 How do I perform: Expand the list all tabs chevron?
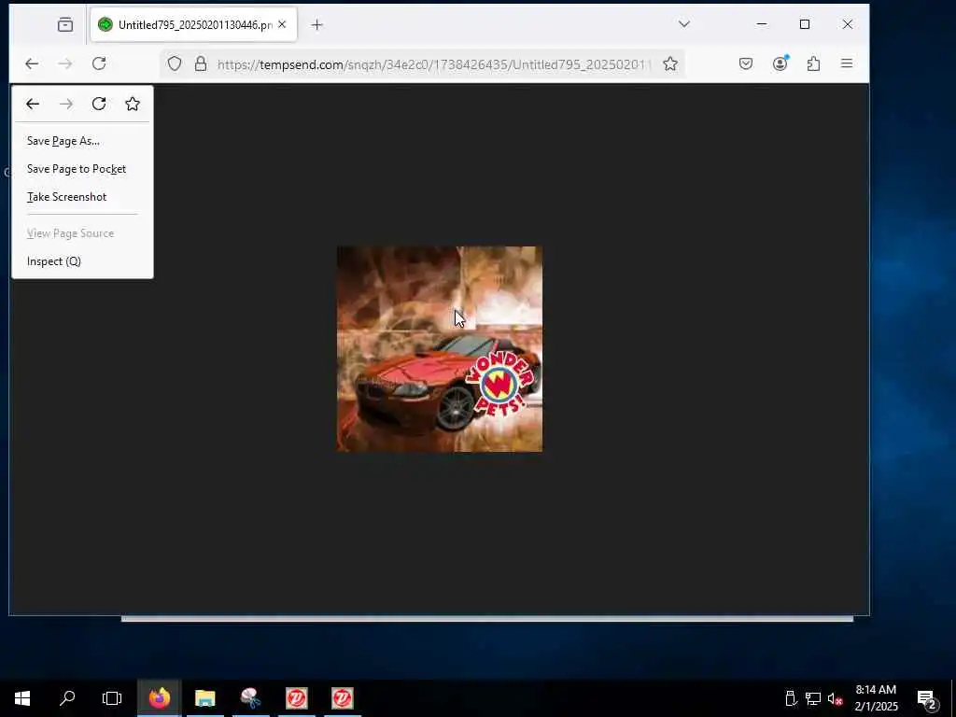coord(684,23)
